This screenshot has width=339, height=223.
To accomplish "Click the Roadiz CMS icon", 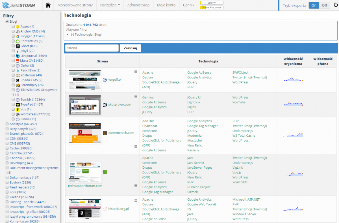I will coord(18,80).
